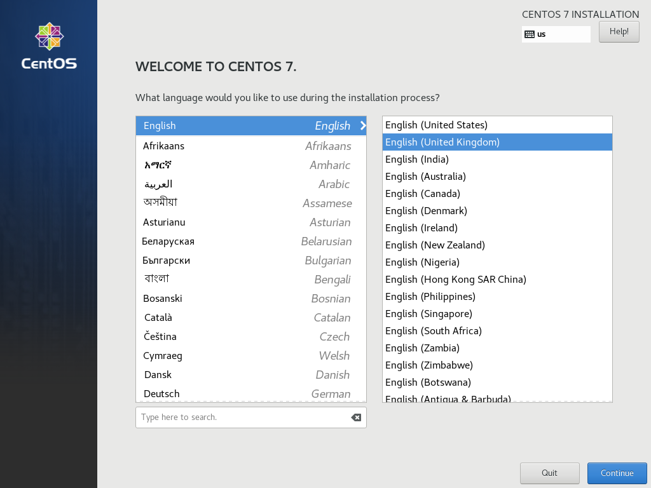The width and height of the screenshot is (651, 488).
Task: Select Deutsch language
Action: (x=250, y=393)
